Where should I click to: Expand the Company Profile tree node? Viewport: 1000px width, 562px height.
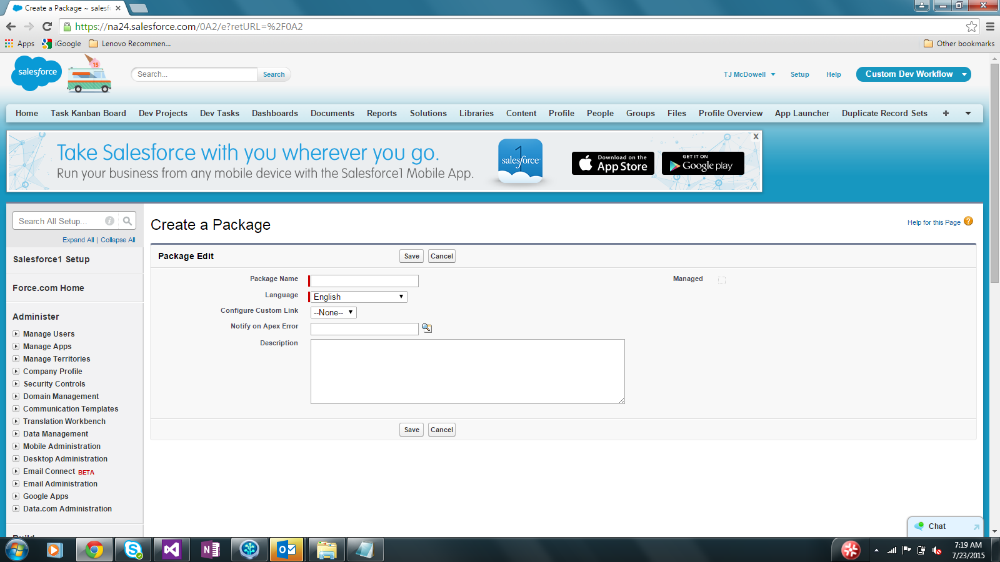pyautogui.click(x=16, y=372)
